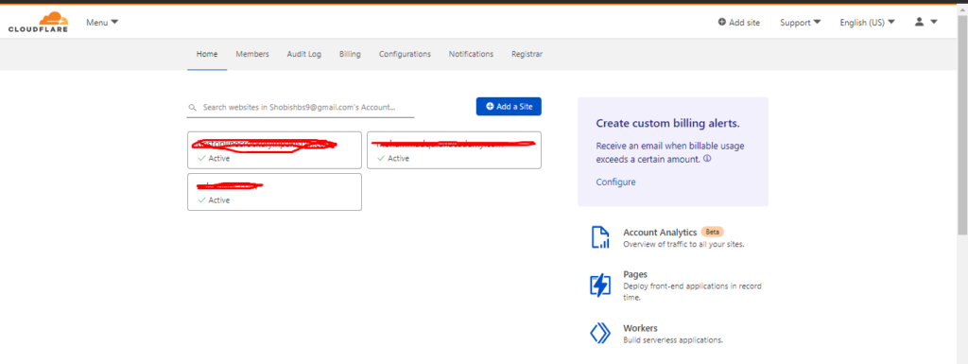Screen dimensions: 968x364
Task: Click the Beta badge beside Account Analytics
Action: tap(713, 233)
